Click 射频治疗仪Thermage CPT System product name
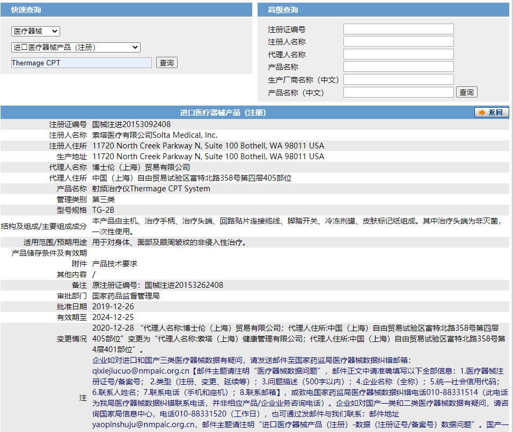Image resolution: width=513 pixels, height=432 pixels. (151, 189)
